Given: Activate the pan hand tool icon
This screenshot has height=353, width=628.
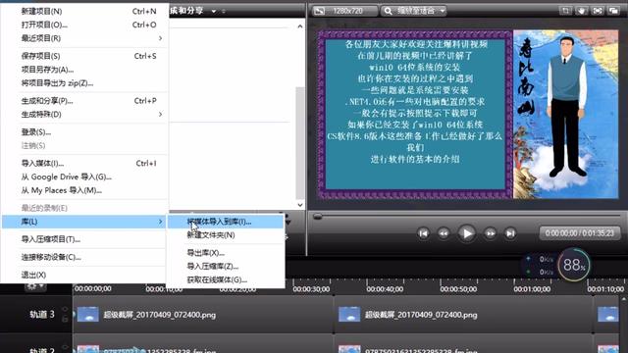Looking at the screenshot, I should 582,11.
